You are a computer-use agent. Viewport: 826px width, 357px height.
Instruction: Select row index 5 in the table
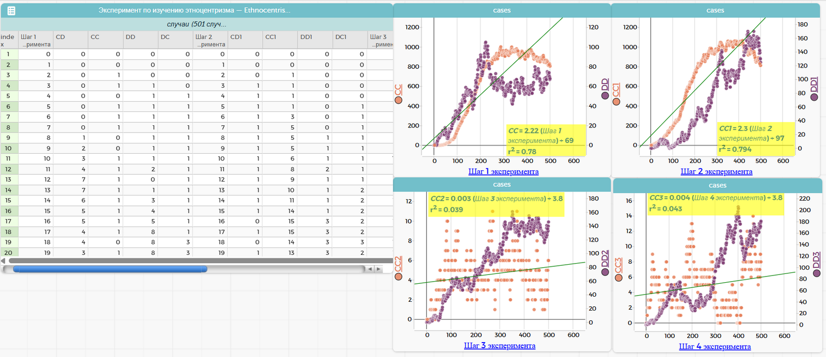click(8, 96)
